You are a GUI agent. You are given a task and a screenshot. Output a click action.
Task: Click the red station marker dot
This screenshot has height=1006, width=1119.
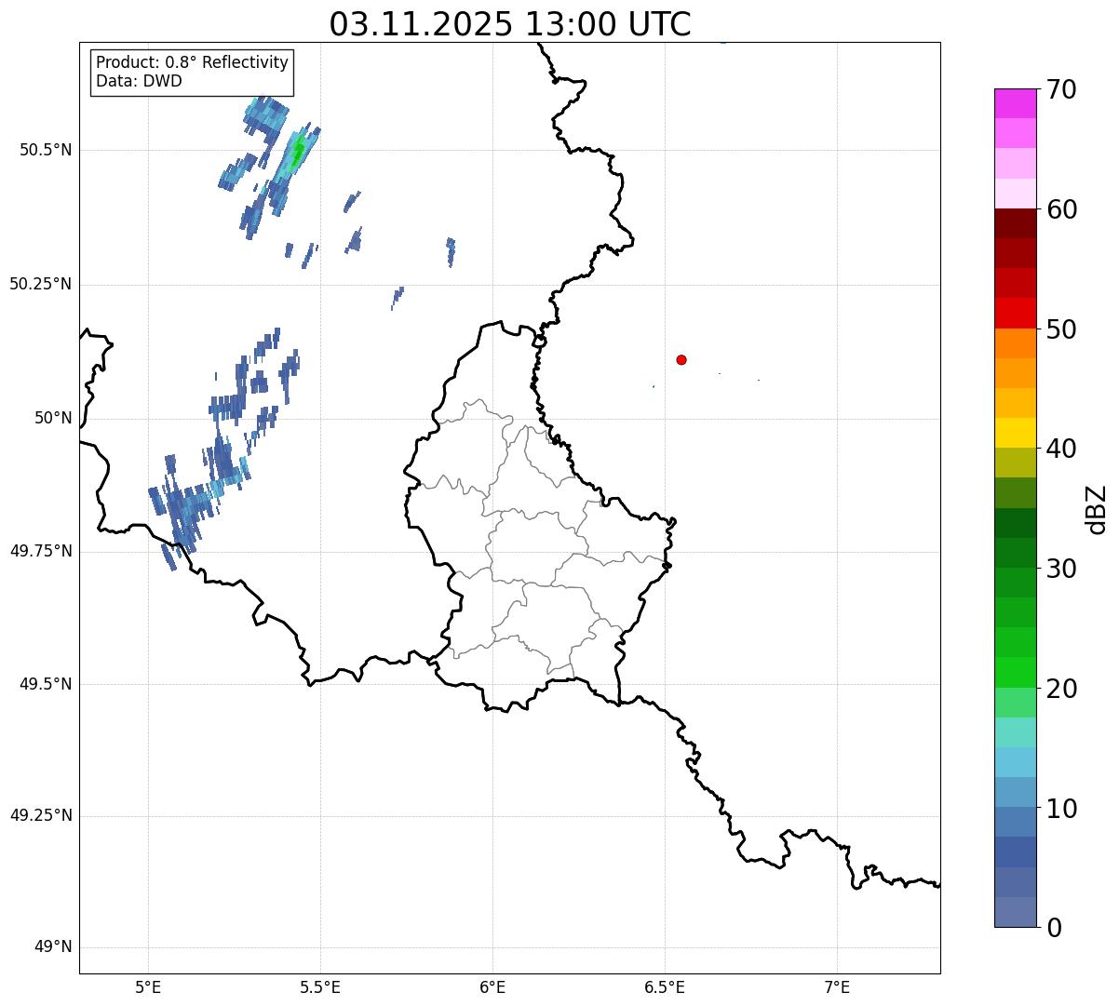(x=681, y=359)
